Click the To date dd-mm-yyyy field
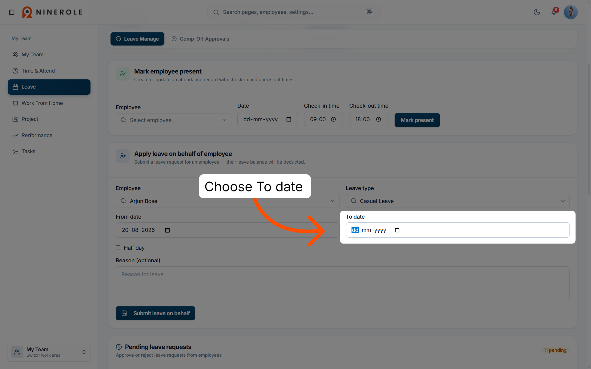 [x=457, y=230]
